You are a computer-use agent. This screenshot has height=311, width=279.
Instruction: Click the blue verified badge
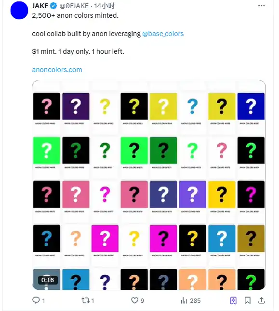[53, 6]
